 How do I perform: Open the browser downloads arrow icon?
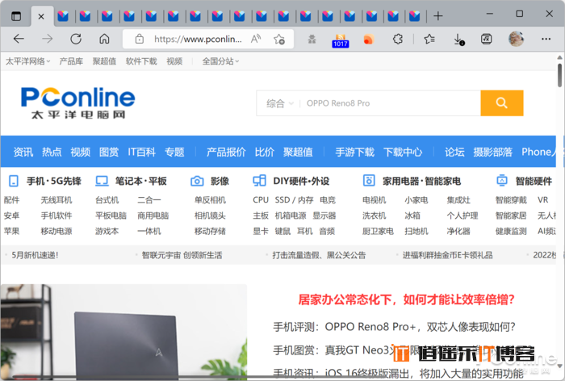pyautogui.click(x=458, y=39)
